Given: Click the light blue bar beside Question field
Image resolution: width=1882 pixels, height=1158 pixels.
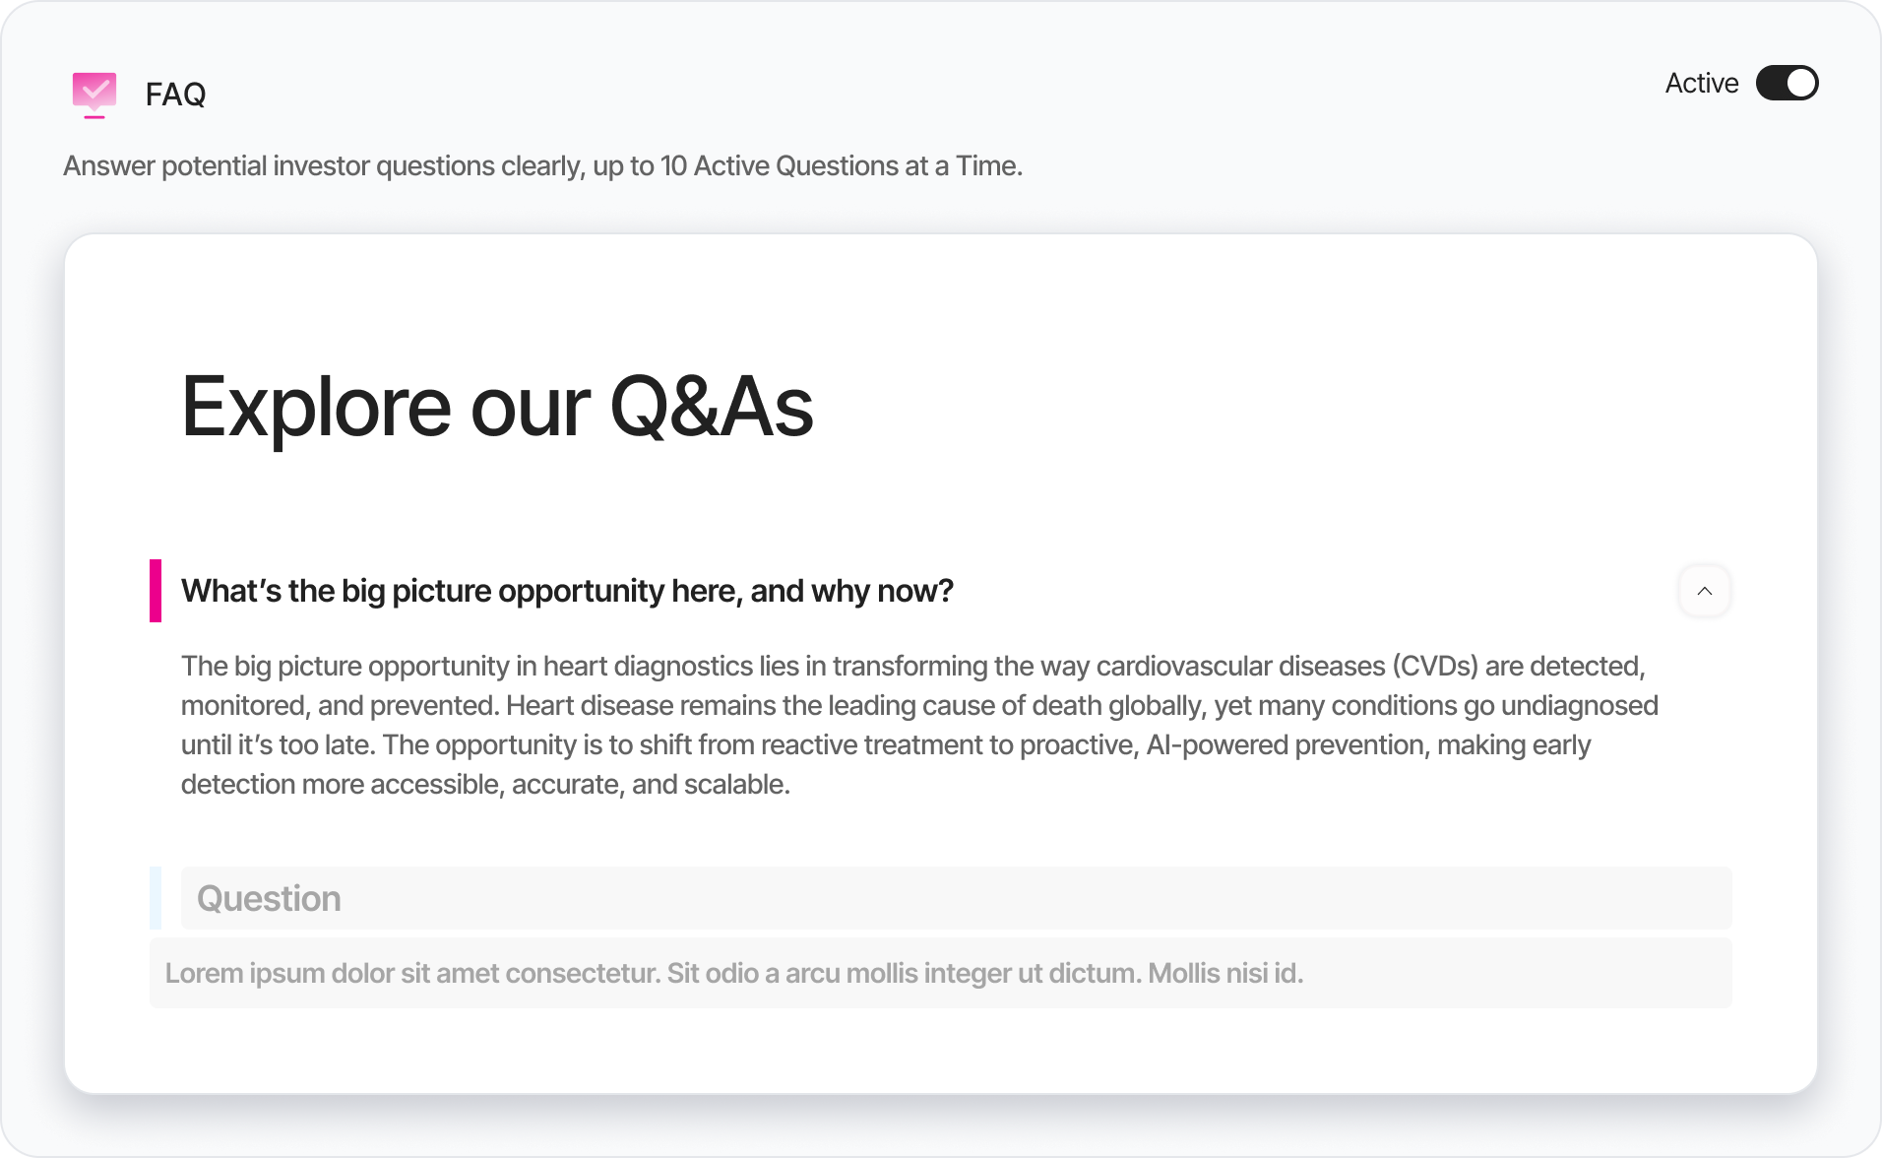Looking at the screenshot, I should [156, 898].
